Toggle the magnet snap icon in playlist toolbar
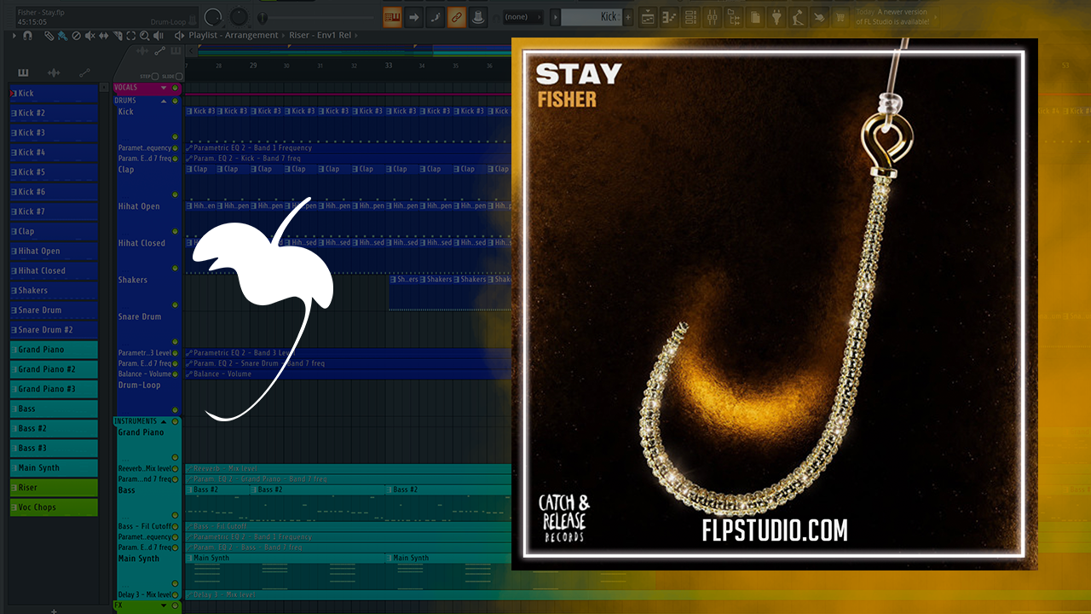Viewport: 1091px width, 614px height. (28, 36)
